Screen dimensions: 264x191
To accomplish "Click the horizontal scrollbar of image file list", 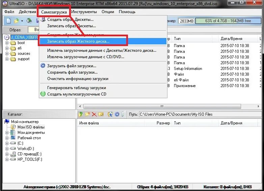I will click(162, 106).
